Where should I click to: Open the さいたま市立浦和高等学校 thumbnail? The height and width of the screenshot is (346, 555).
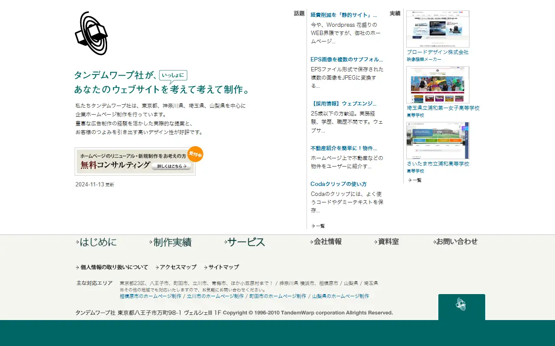438,141
